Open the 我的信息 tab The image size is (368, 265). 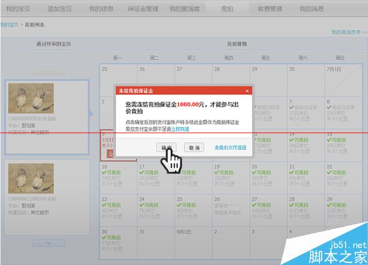(x=102, y=9)
